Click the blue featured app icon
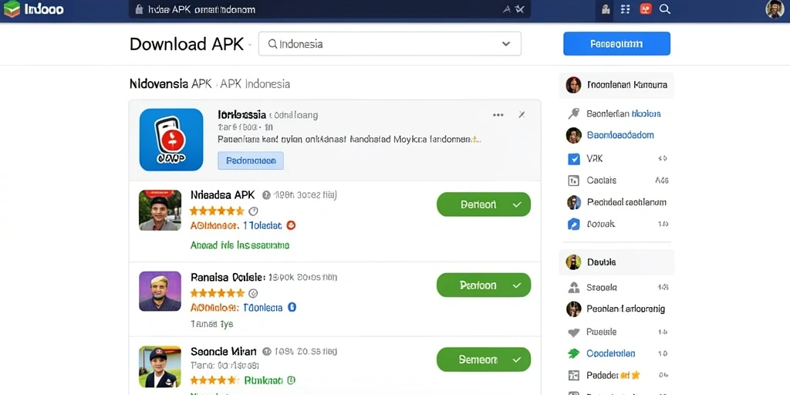 [x=171, y=140]
